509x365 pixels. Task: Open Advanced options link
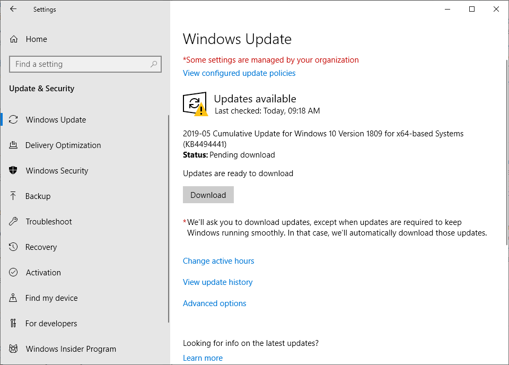pyautogui.click(x=214, y=303)
